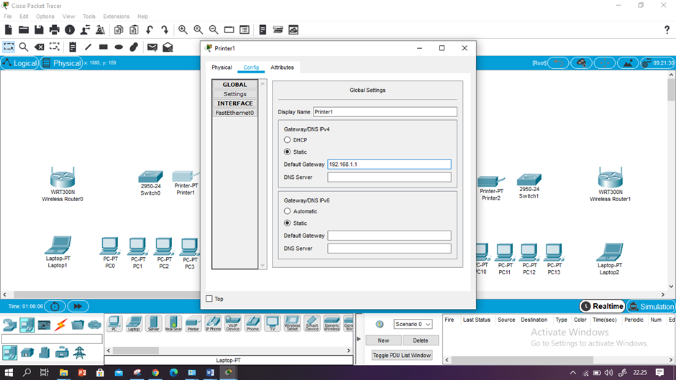Screen dimensions: 676x380
Task: Add a Printer from the device palette
Action: click(193, 323)
